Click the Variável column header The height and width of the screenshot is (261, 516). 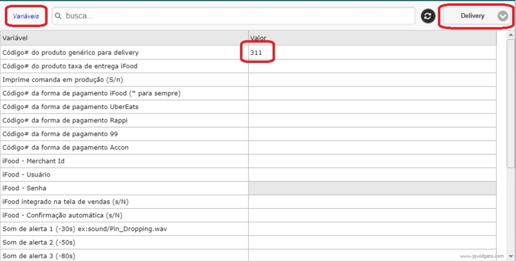[x=124, y=38]
